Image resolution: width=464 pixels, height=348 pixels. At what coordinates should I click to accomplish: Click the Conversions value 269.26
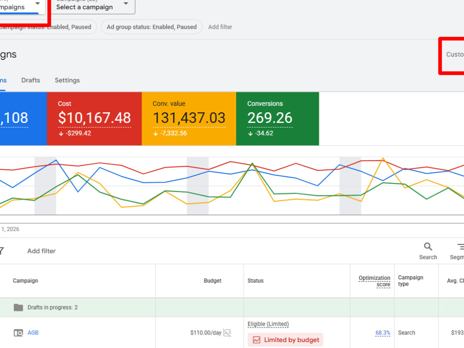[x=270, y=118]
